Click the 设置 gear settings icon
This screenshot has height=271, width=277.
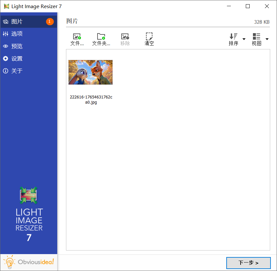point(6,58)
